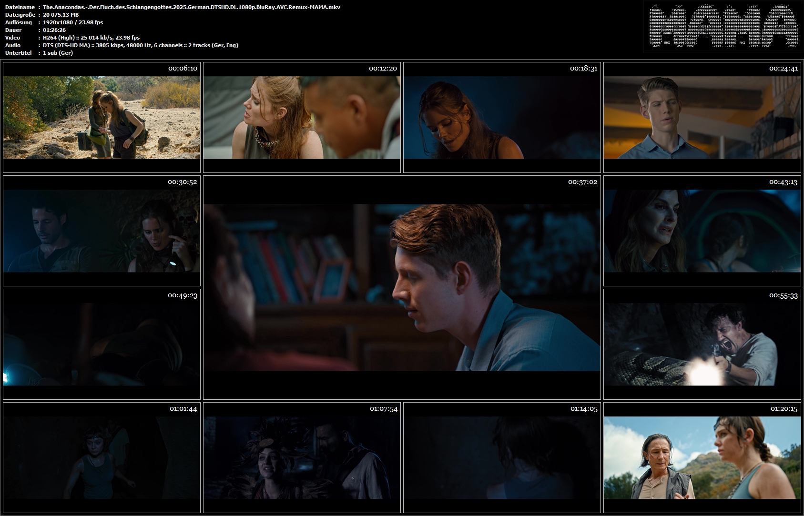This screenshot has height=516, width=804.
Task: Select the thumbnail timestamped 01:01:44
Action: click(102, 457)
